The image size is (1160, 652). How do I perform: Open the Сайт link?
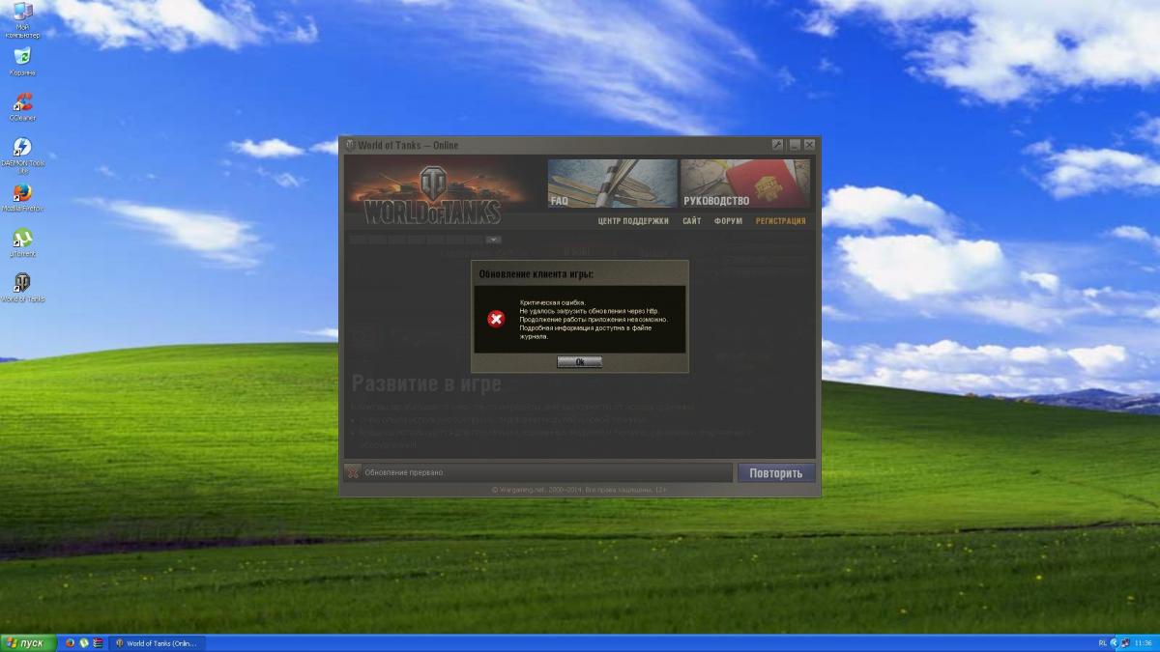[x=692, y=221]
